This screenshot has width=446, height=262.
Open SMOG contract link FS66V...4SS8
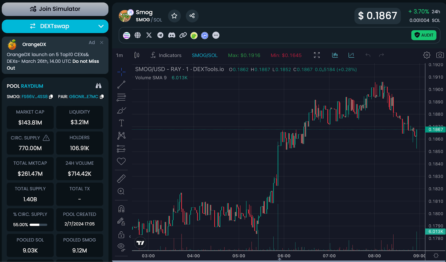[35, 97]
